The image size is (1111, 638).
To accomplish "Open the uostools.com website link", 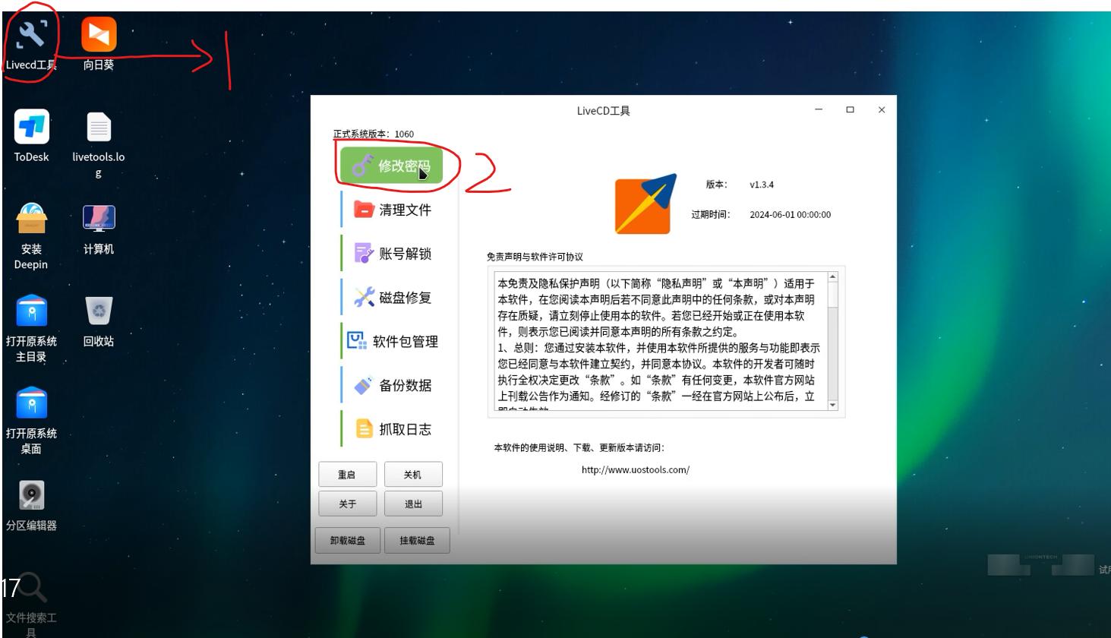I will [x=635, y=469].
